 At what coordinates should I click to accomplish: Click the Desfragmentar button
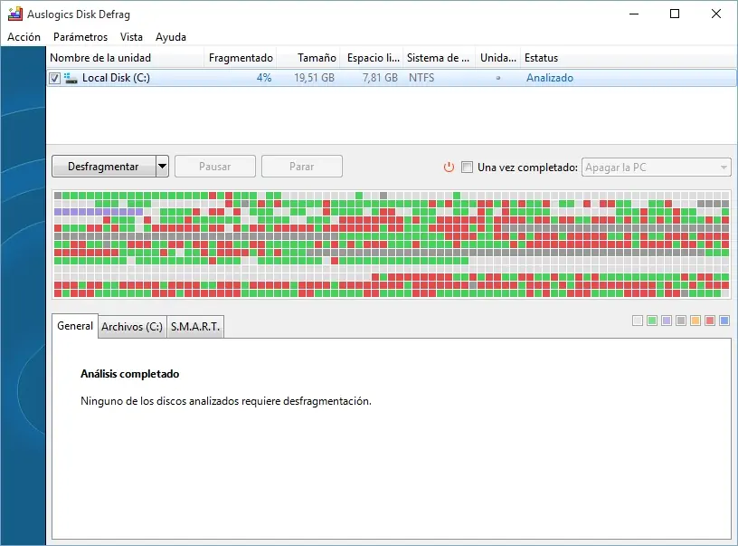[x=103, y=167]
